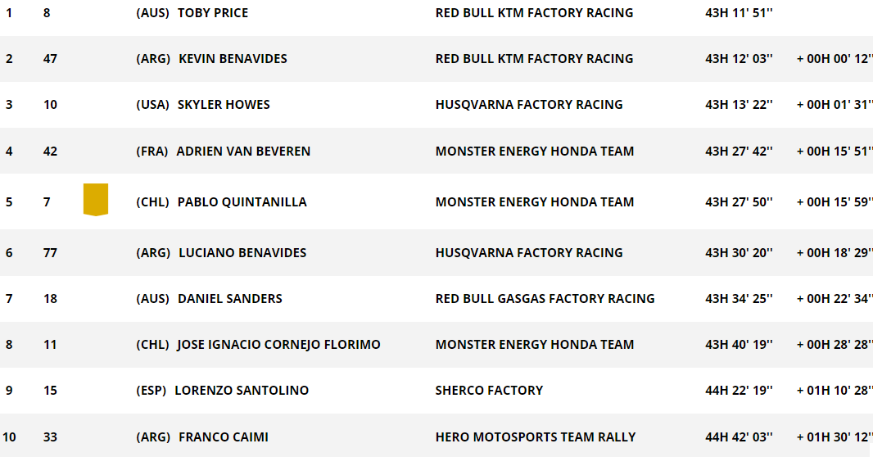This screenshot has height=457, width=873.
Task: Select Sherco Factory team name
Action: 489,390
